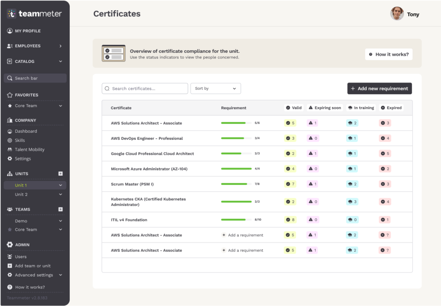The width and height of the screenshot is (441, 306).
Task: Click the Valid badge for Scrum Master
Action: pos(290,184)
